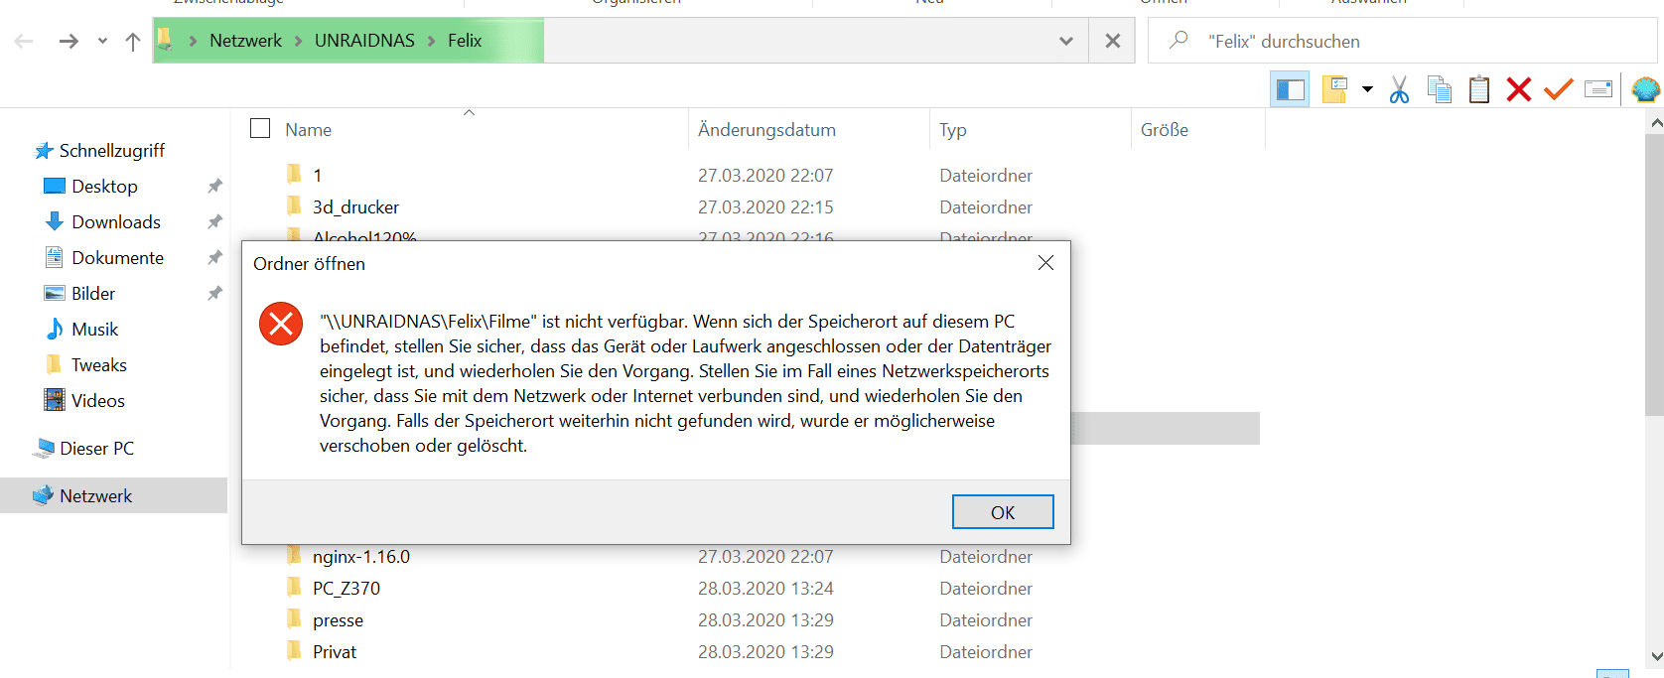The width and height of the screenshot is (1664, 678).
Task: Click the folder icon of PC_Z370
Action: (294, 588)
